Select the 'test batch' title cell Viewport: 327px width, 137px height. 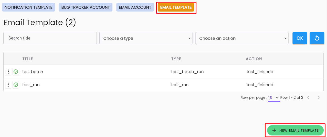33,72
